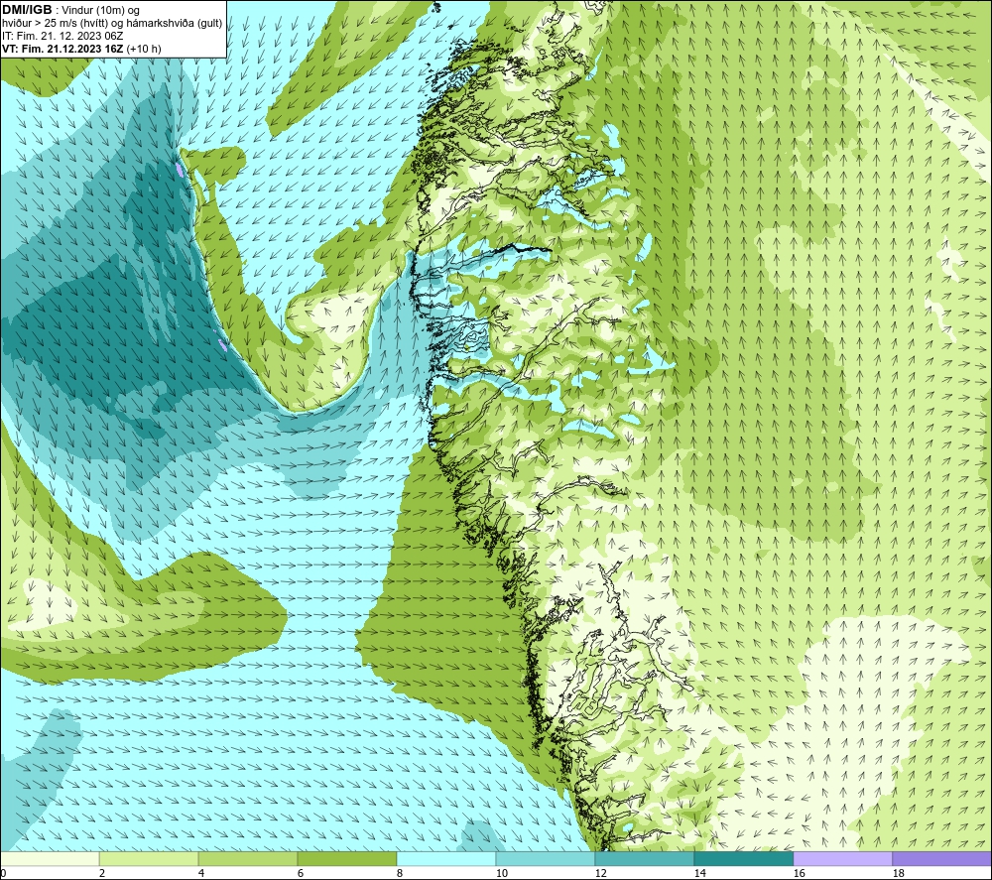This screenshot has width=992, height=880.
Task: Click the 'DMI/IGB' title text
Action: click(x=27, y=10)
